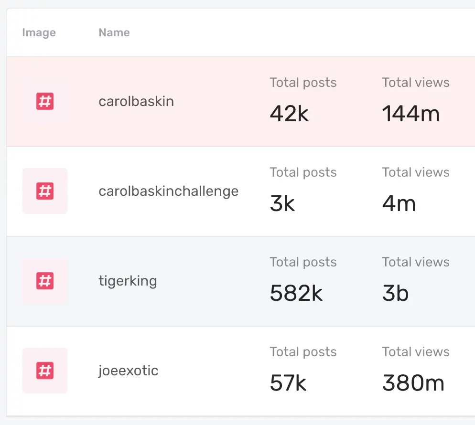Click the hashtag icon for carolbaskin
This screenshot has width=475, height=425.
point(45,101)
